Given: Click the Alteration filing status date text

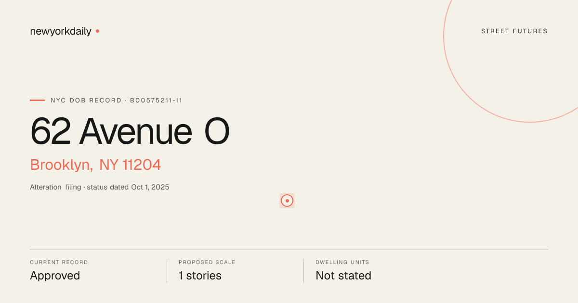Looking at the screenshot, I should (100, 187).
